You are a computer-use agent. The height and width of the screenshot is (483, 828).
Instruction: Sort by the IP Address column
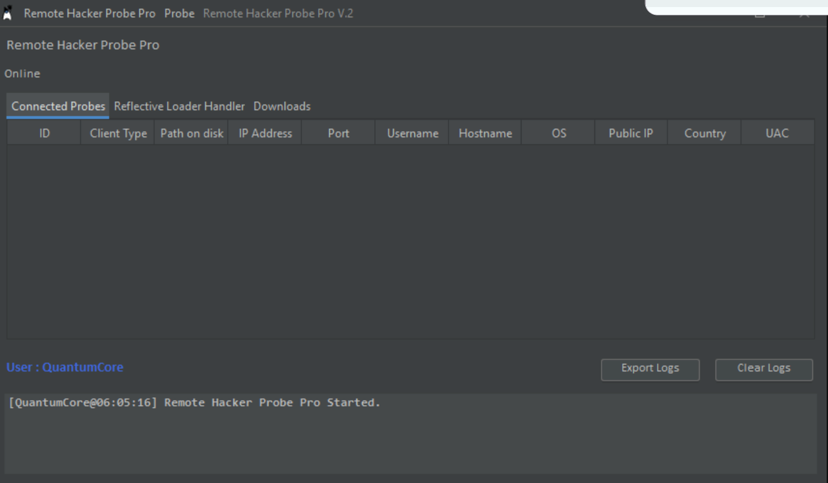(265, 134)
